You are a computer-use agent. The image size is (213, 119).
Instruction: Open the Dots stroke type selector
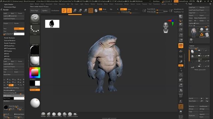[x=35, y=29]
